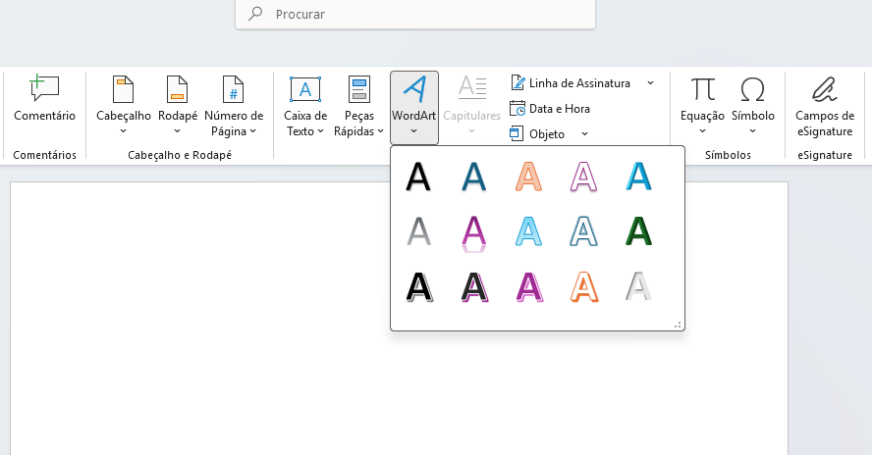Choose the black fill WordArt style
This screenshot has height=455, width=872.
coord(418,177)
